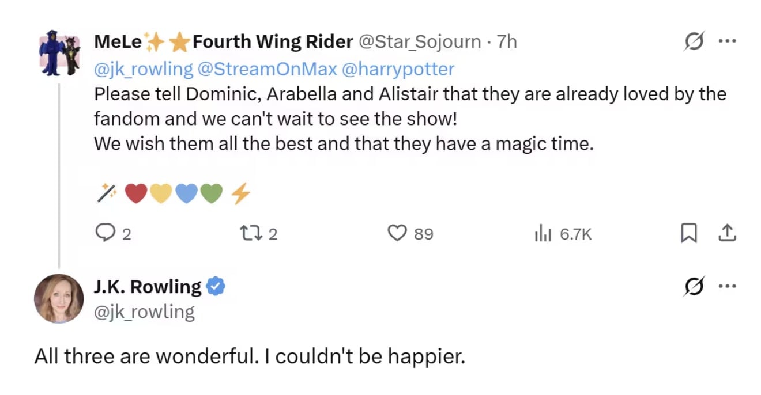This screenshot has width=761, height=395.
Task: Click J.K. Rowling's blue verified badge
Action: pos(216,287)
